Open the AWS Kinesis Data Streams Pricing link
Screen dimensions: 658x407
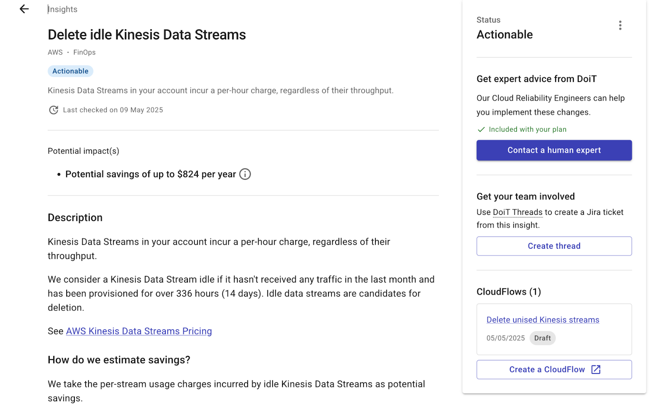[x=139, y=331]
